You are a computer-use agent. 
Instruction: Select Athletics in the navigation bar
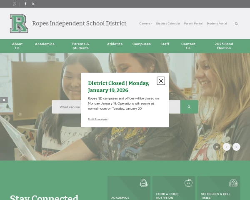pos(115,44)
